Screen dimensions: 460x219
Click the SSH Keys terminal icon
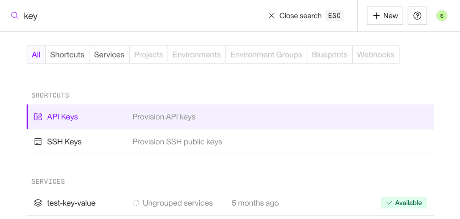coord(38,142)
